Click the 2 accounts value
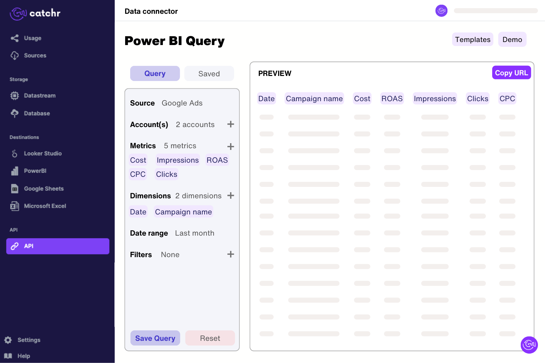Screen dimensions: 545x363 point(195,125)
